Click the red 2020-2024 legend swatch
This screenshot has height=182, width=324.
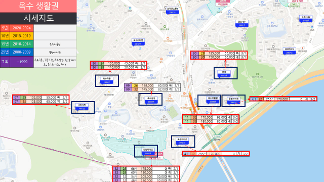pos(22,28)
